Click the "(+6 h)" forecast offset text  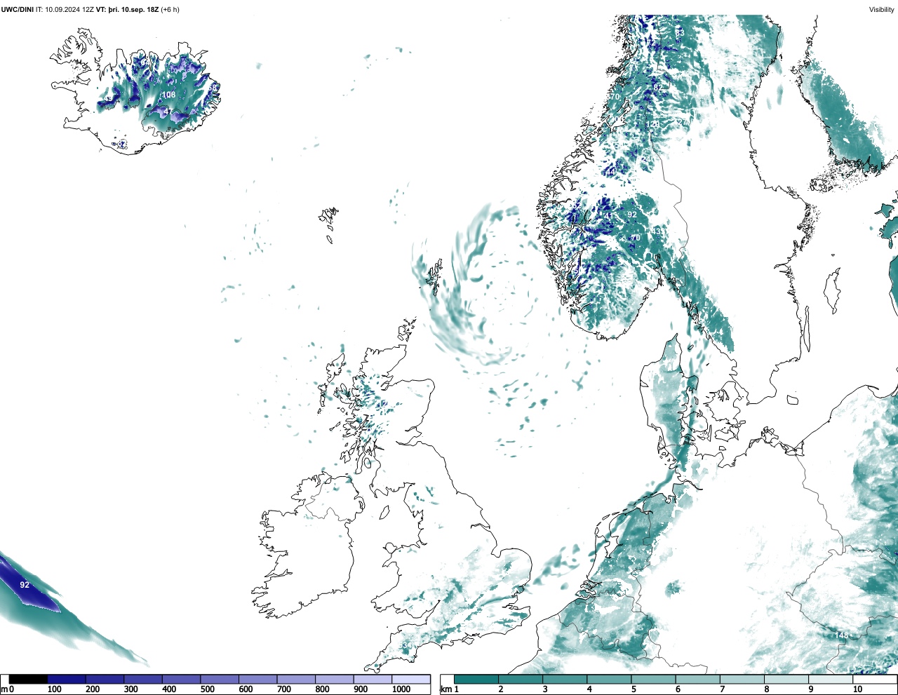170,10
